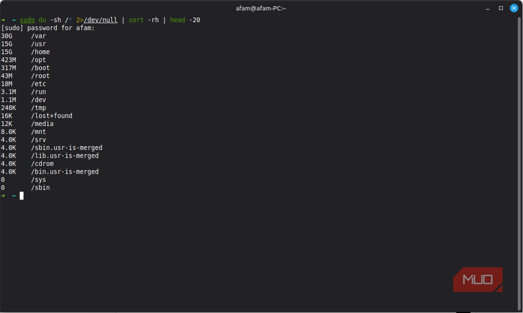Click the /lib.usr-is-merged entry
Image resolution: width=523 pixels, height=313 pixels.
point(65,156)
